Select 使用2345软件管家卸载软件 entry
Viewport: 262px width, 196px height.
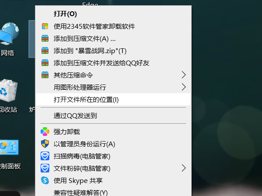coord(113,26)
